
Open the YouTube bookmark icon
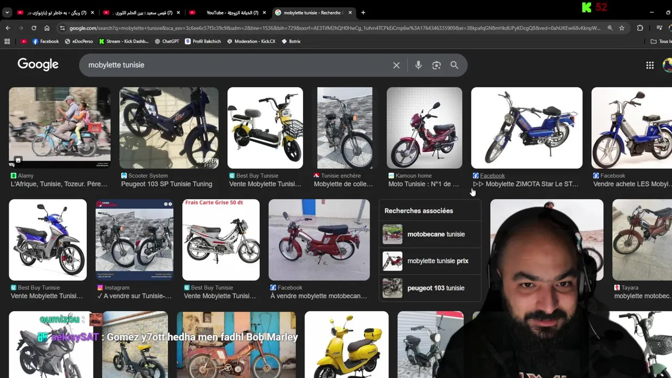click(24, 41)
